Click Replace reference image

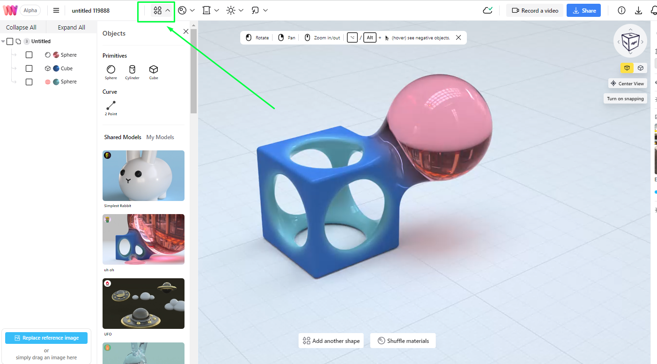point(46,338)
